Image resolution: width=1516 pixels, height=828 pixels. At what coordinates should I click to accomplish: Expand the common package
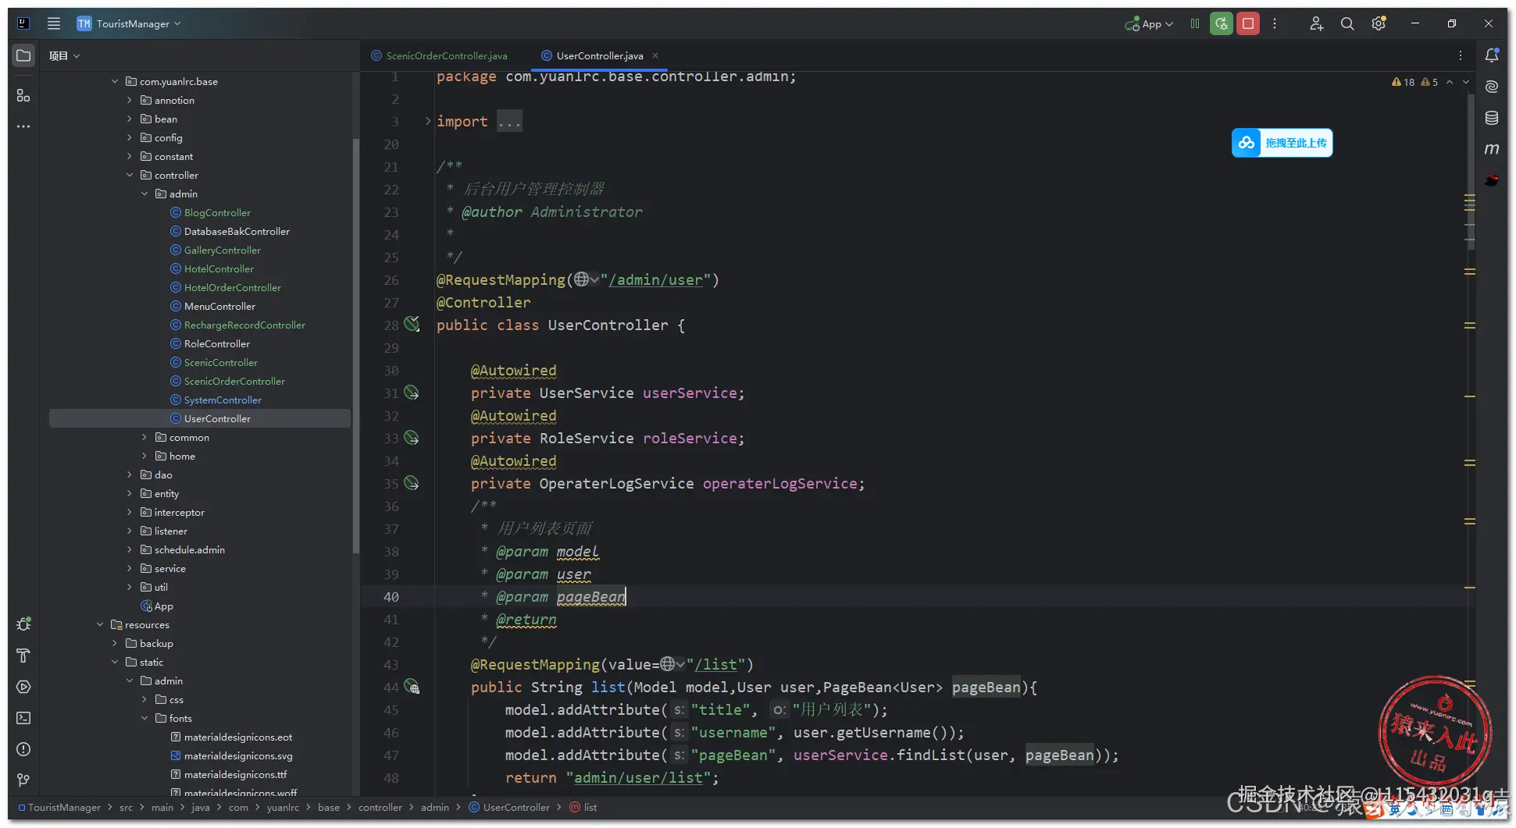point(144,437)
